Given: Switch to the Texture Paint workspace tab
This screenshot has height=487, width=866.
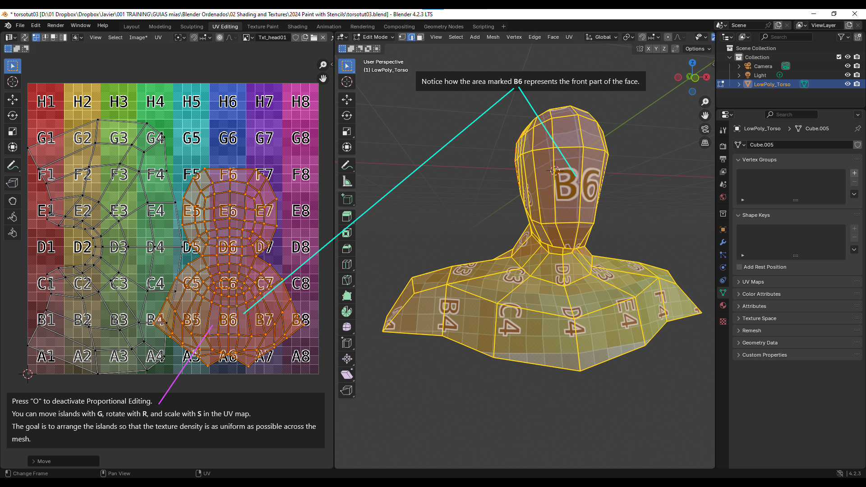Looking at the screenshot, I should (x=263, y=27).
